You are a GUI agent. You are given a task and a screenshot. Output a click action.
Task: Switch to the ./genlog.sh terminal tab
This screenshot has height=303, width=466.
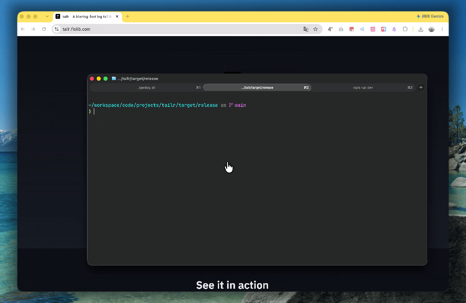(146, 88)
